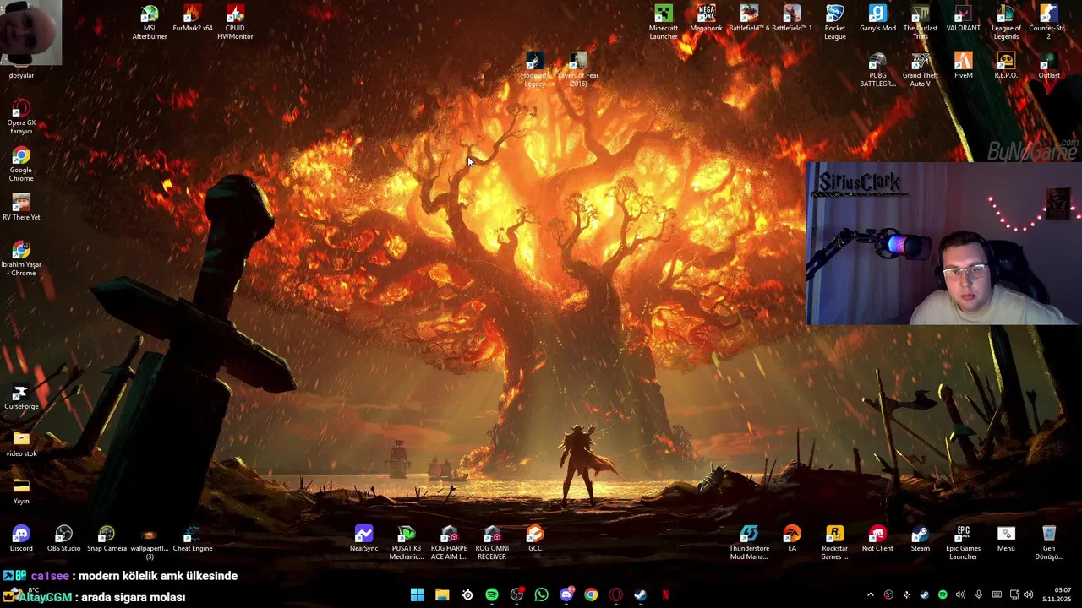Select the Hogwarts Legacy shortcut
Screen dimensions: 1082x608
pos(535,70)
